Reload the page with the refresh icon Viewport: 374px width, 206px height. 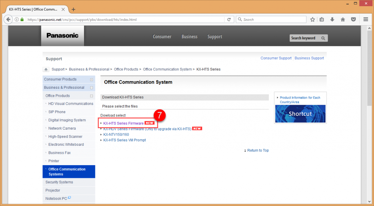point(229,20)
